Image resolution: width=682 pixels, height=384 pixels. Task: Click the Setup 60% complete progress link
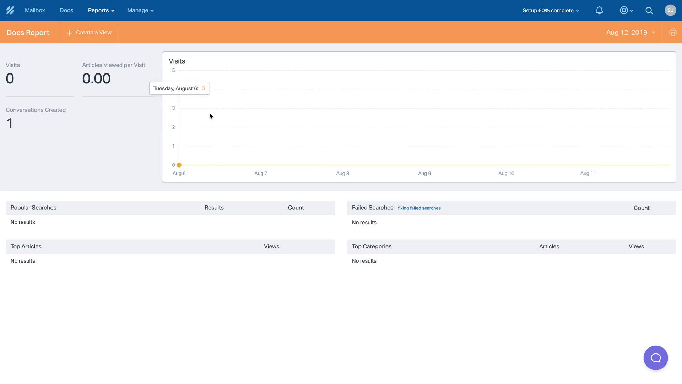[550, 10]
